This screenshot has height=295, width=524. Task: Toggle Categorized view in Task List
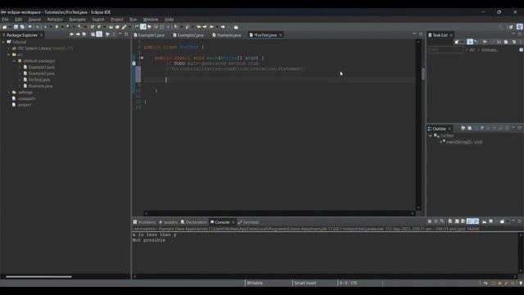[470, 42]
